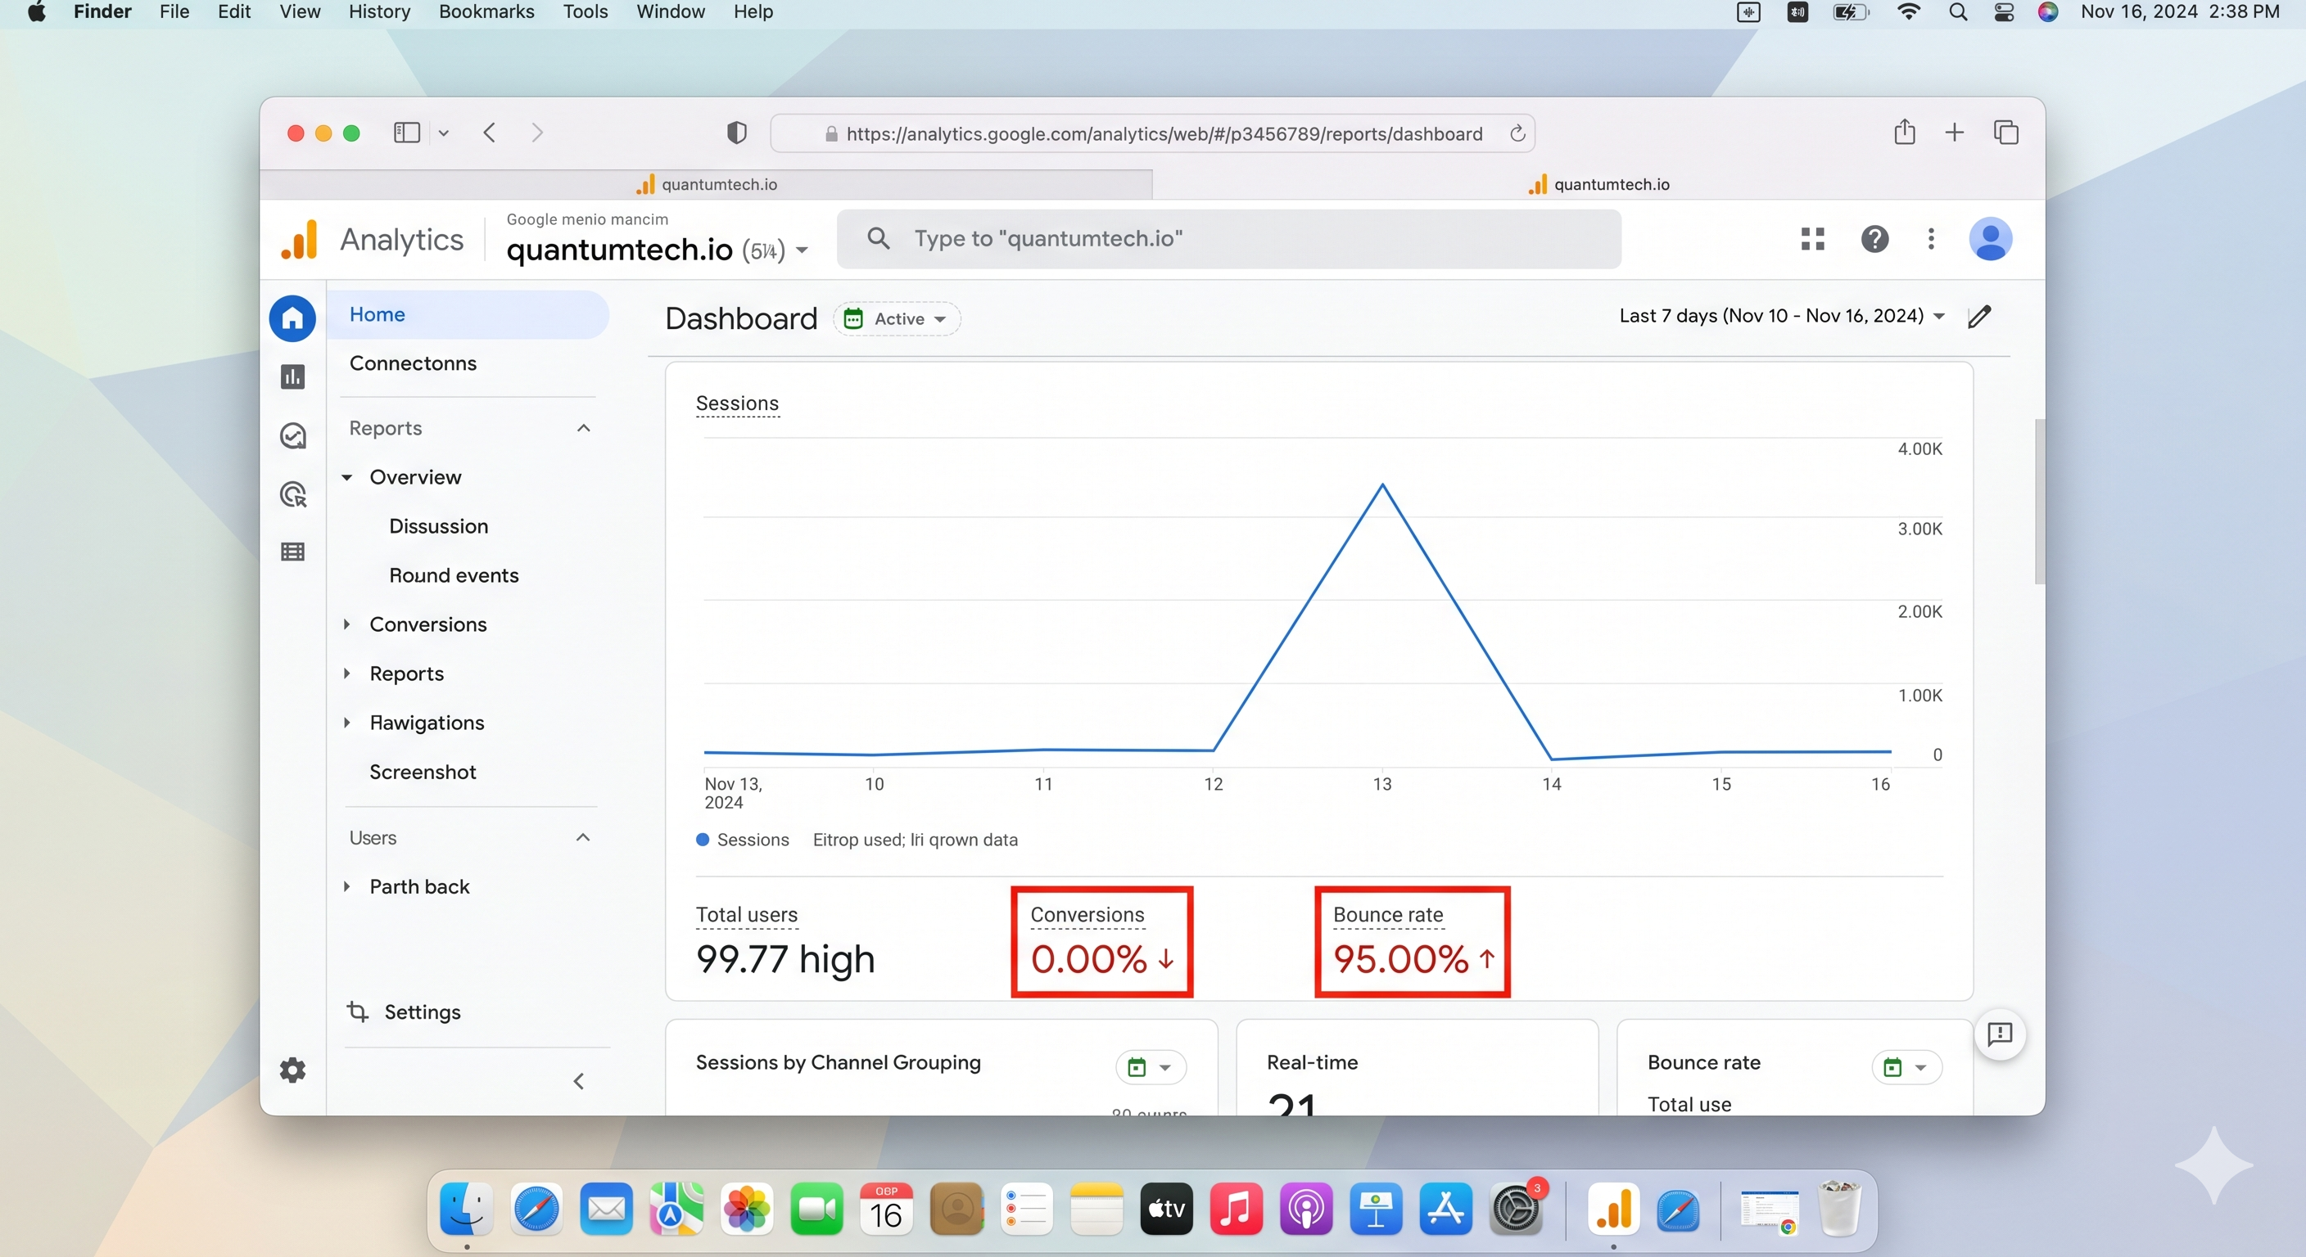Open the Active status dropdown

[x=898, y=318]
